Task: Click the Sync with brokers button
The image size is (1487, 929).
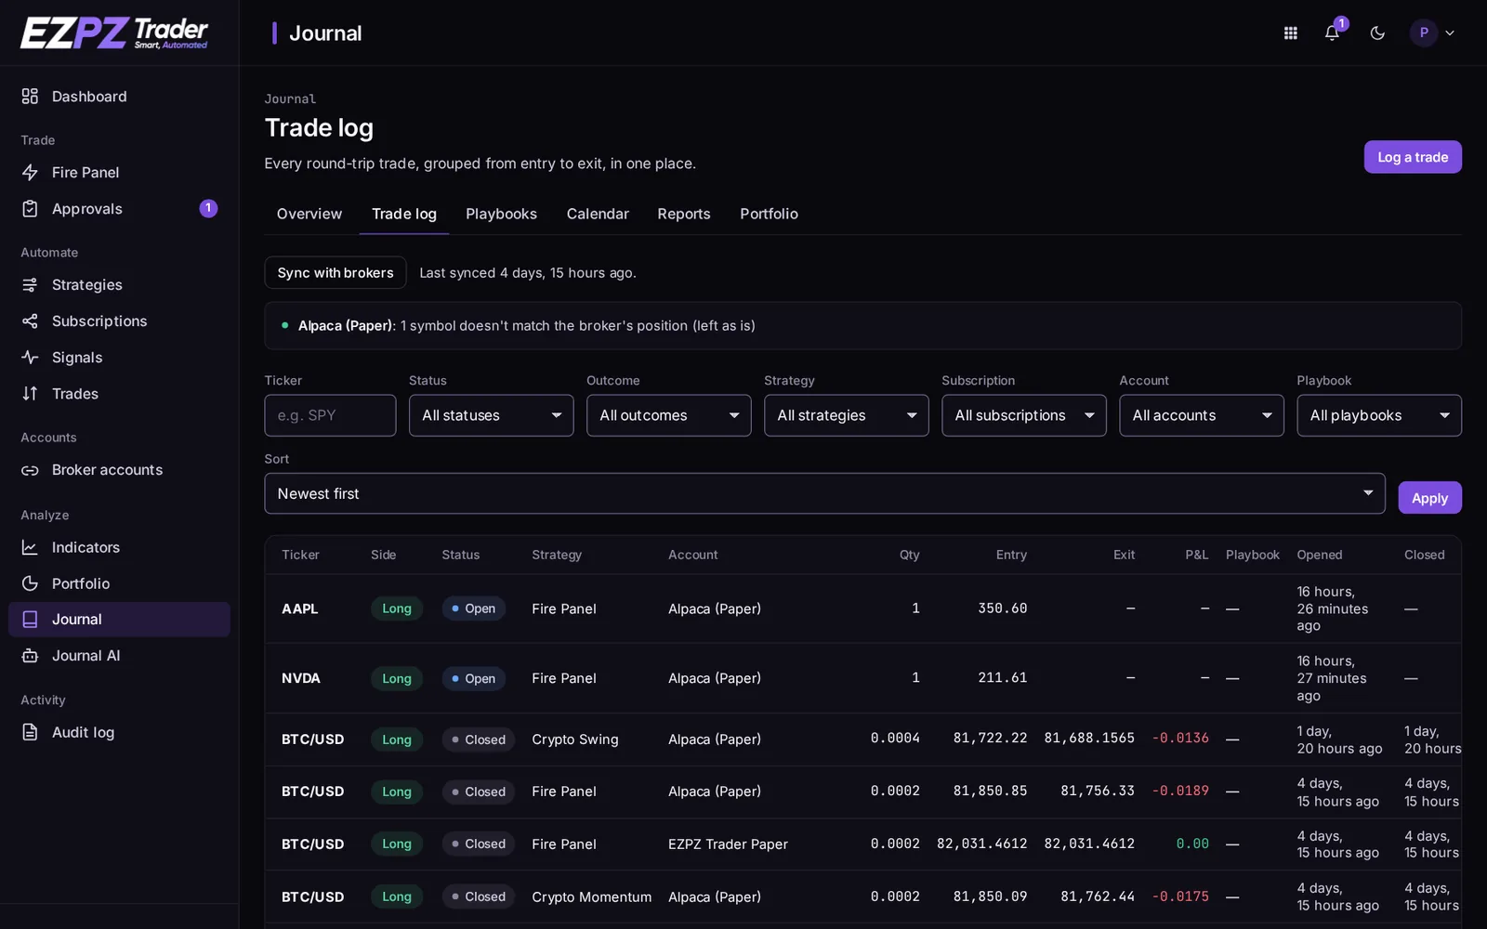Action: point(335,272)
